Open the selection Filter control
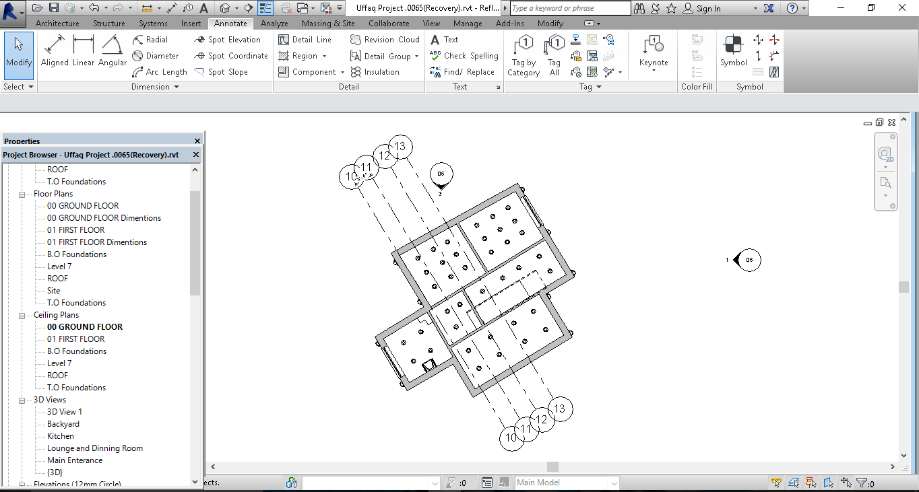The width and height of the screenshot is (919, 492). tap(862, 483)
